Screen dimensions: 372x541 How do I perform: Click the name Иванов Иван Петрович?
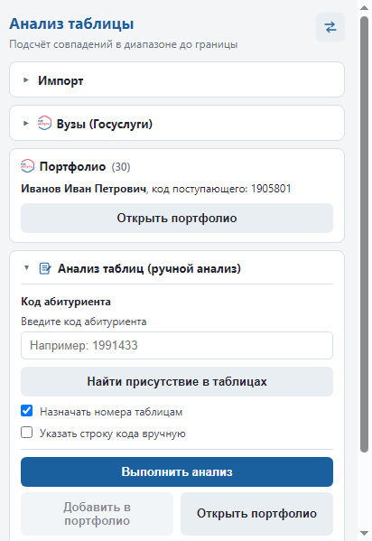83,189
